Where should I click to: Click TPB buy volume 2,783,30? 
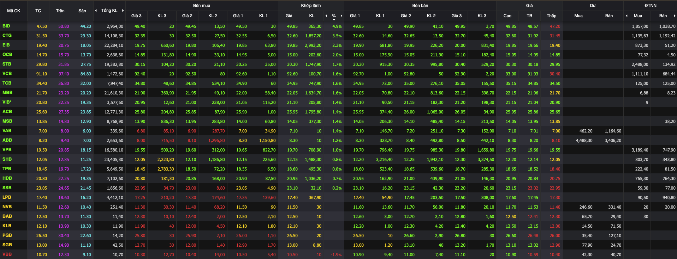click(166, 169)
